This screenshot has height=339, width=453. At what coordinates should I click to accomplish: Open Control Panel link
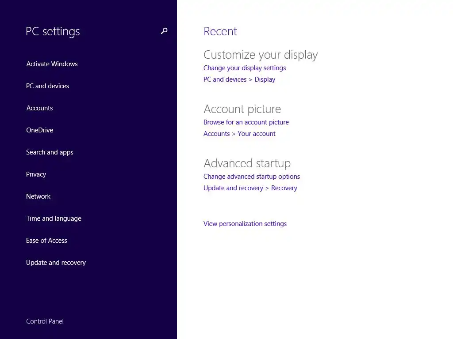coord(45,321)
